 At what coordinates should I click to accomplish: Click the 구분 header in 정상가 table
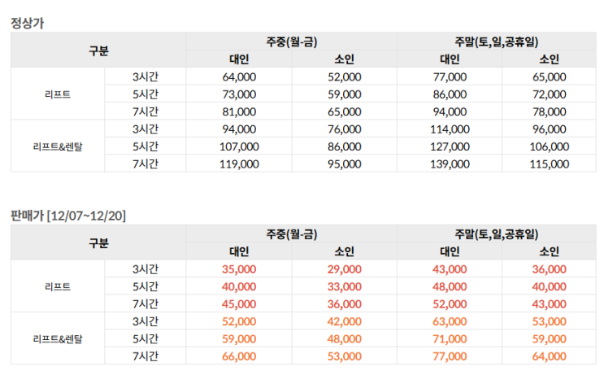click(98, 50)
